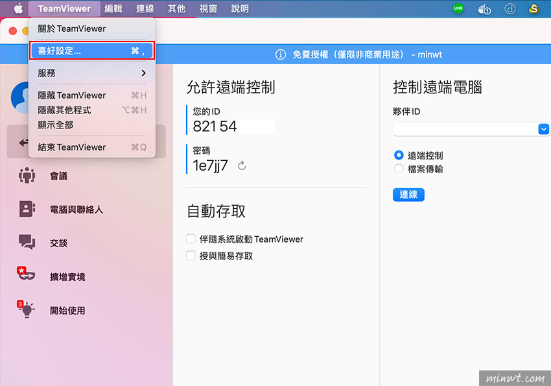Screen dimensions: 551x386
Task: Open the Apple menu
Action: click(x=18, y=8)
